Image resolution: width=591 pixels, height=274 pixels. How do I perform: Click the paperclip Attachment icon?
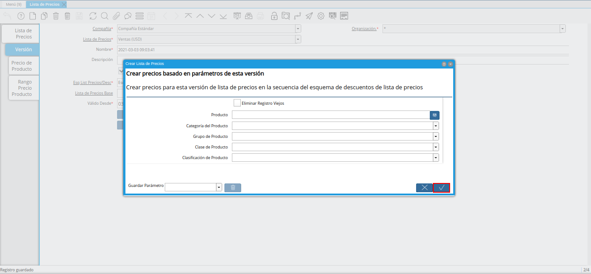pos(116,16)
